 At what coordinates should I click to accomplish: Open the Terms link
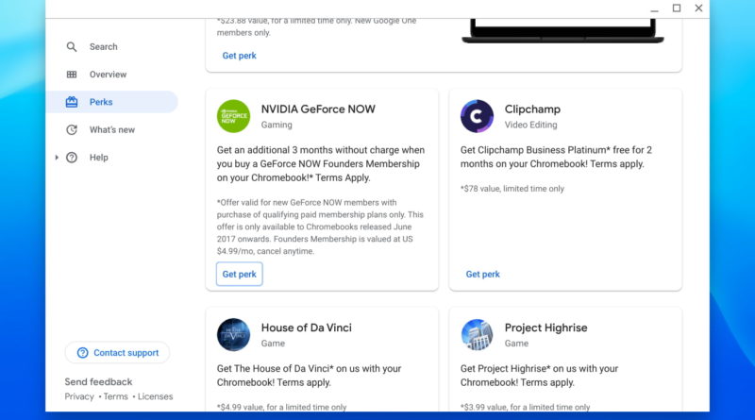[115, 396]
